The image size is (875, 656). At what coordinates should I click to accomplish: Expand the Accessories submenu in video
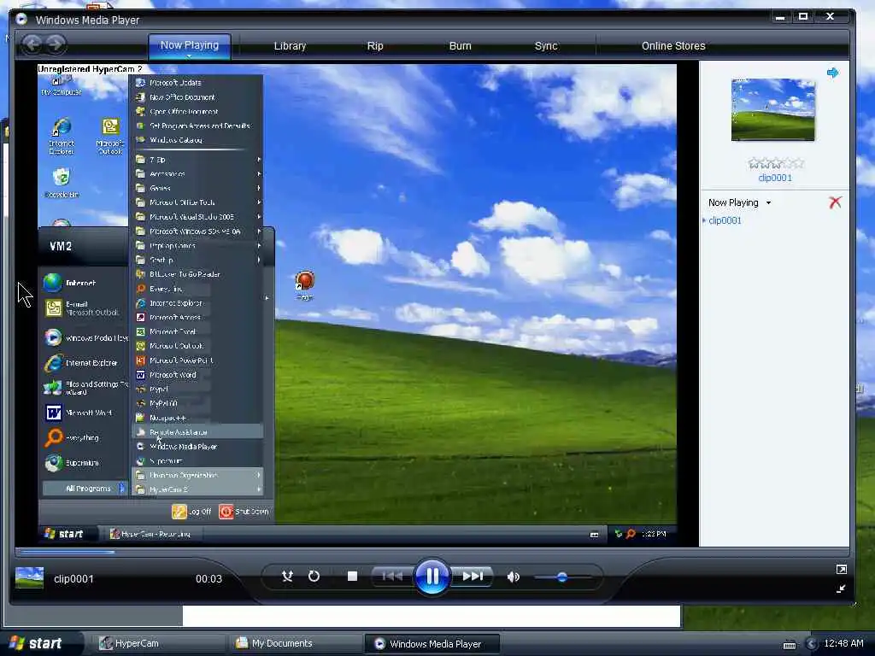pyautogui.click(x=197, y=174)
